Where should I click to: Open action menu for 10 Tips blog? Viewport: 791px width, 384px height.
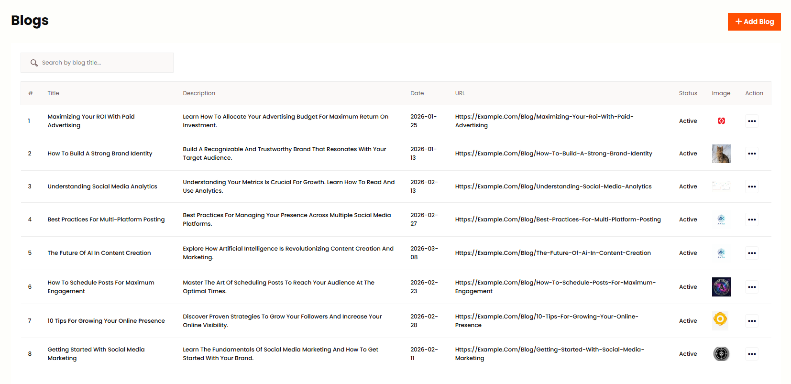pyautogui.click(x=751, y=321)
